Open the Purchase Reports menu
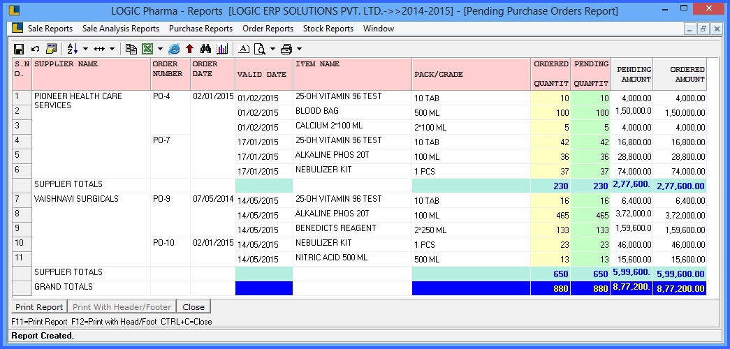 coord(200,29)
